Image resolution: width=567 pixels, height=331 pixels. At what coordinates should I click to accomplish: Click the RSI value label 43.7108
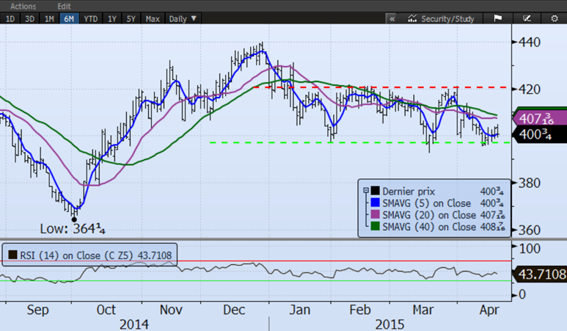coord(541,274)
